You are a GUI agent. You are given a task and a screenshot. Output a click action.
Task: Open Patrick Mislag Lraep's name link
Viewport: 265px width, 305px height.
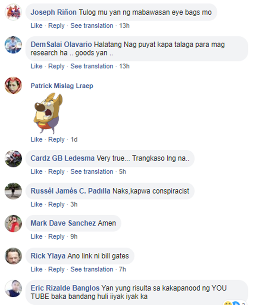(x=62, y=86)
